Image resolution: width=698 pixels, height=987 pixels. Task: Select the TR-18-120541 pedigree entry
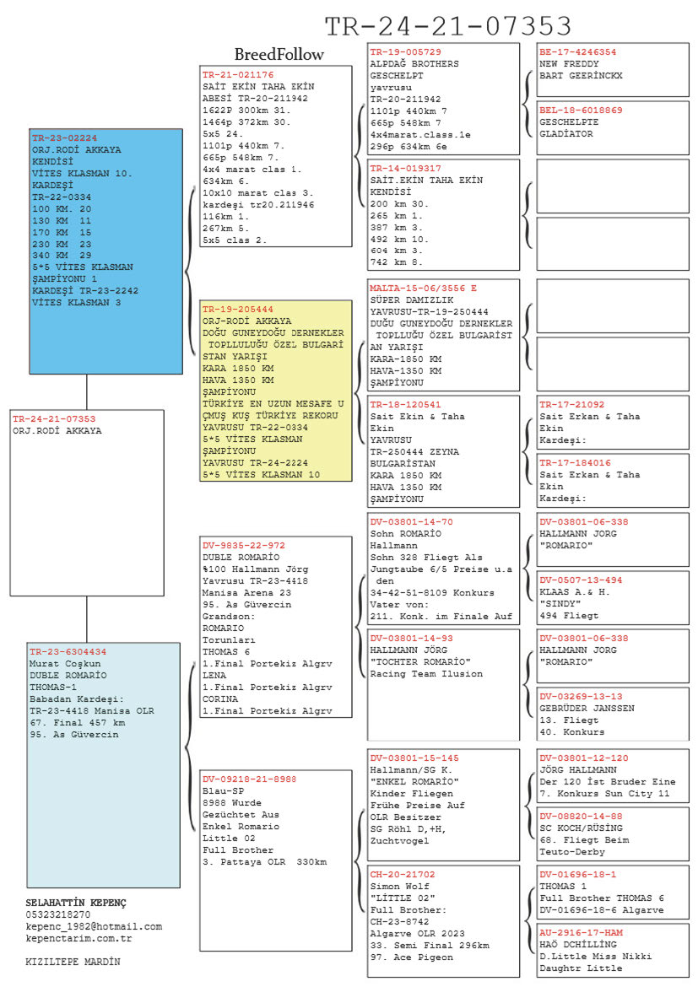(x=442, y=451)
